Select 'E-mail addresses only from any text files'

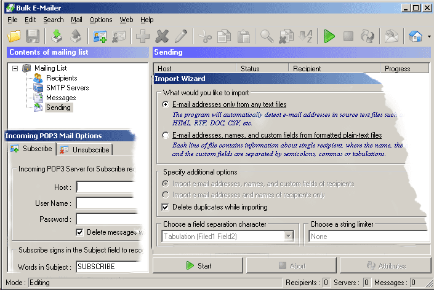point(166,104)
